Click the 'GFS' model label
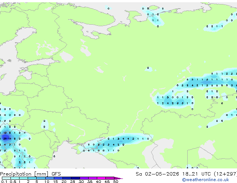Viewport: 237px width, 183px height. [x=56, y=174]
